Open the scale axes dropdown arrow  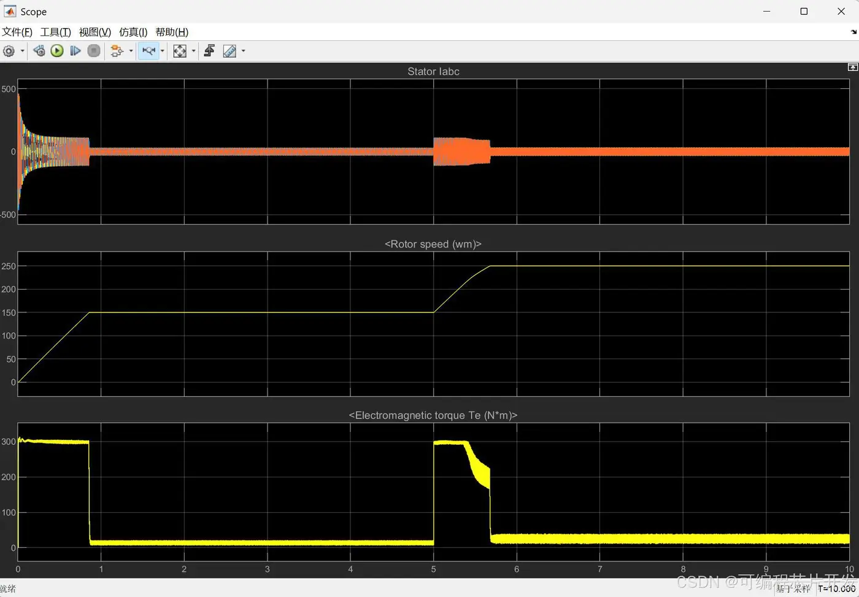pyautogui.click(x=194, y=51)
